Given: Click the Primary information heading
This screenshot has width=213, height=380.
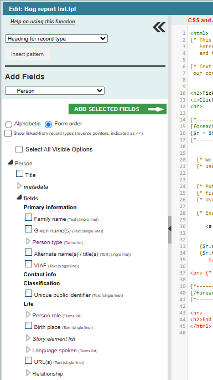Looking at the screenshot, I should coord(50,207).
